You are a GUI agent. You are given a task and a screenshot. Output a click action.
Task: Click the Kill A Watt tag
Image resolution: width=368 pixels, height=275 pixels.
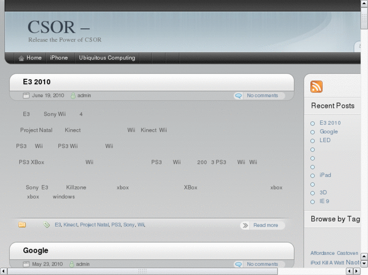(333, 262)
